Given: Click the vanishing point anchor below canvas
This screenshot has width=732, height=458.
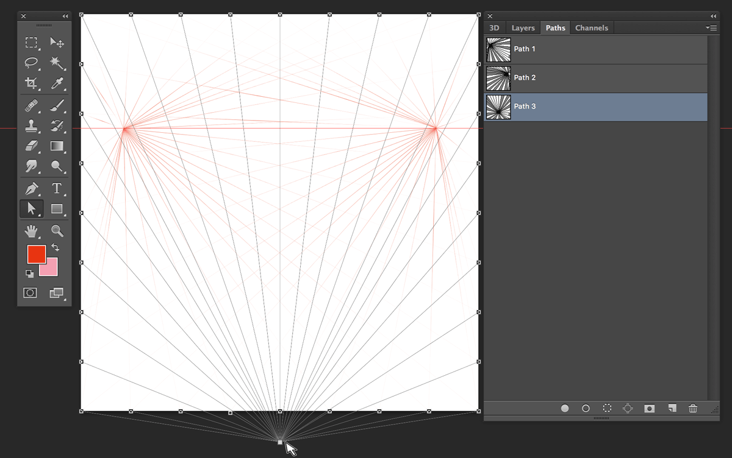Looking at the screenshot, I should pyautogui.click(x=280, y=442).
